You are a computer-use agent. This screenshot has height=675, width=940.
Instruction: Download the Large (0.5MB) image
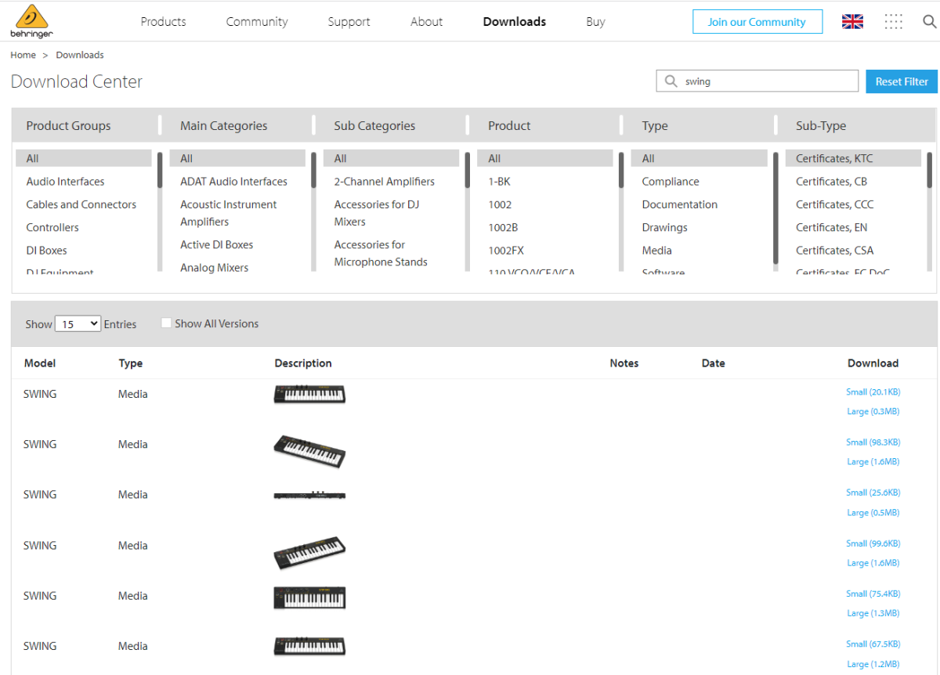[873, 512]
